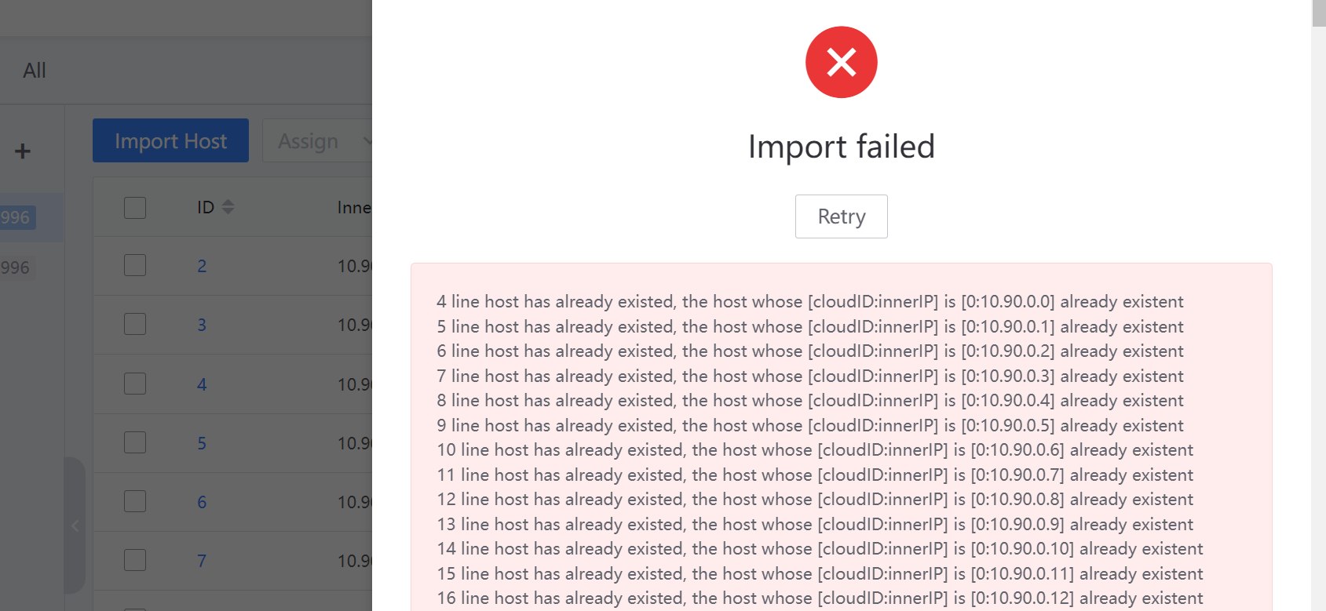1326x611 pixels.
Task: Select the highlighted 996 tree node
Action: pos(16,217)
